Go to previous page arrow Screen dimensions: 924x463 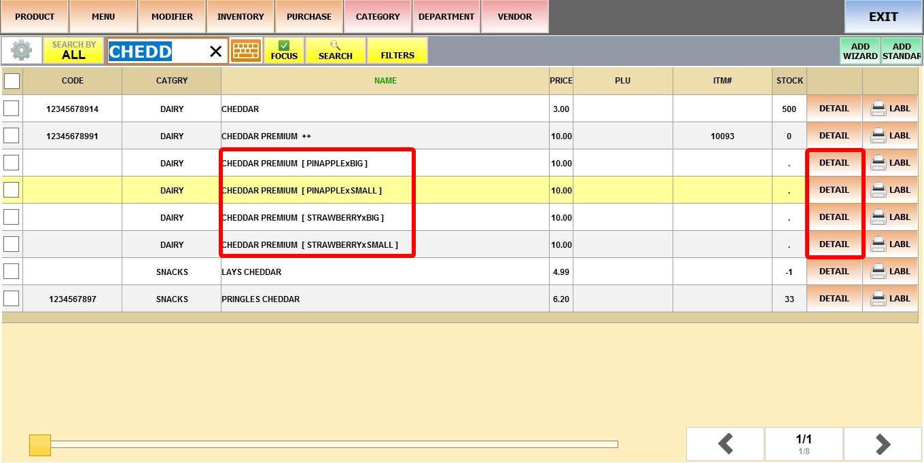726,444
